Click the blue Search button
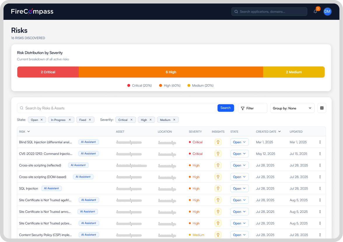The width and height of the screenshot is (343, 242). pyautogui.click(x=225, y=108)
